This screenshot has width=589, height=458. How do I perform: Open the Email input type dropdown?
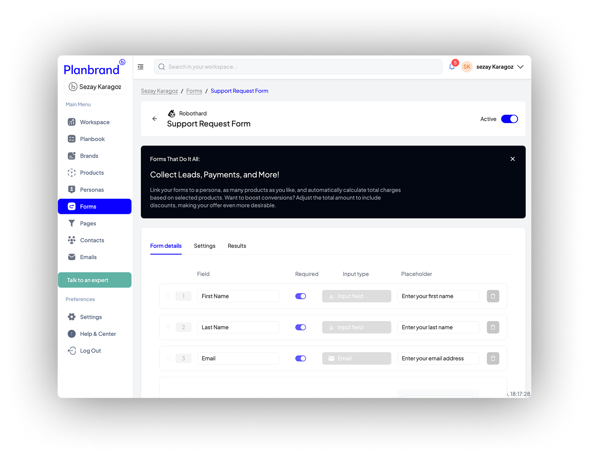356,358
